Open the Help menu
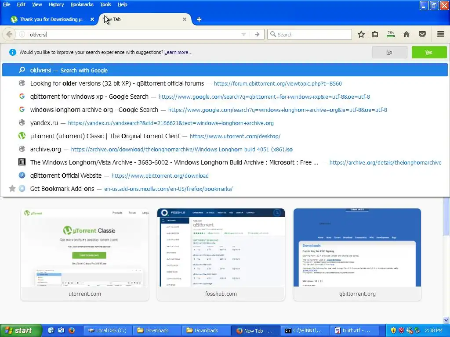The width and height of the screenshot is (450, 337). [x=122, y=4]
